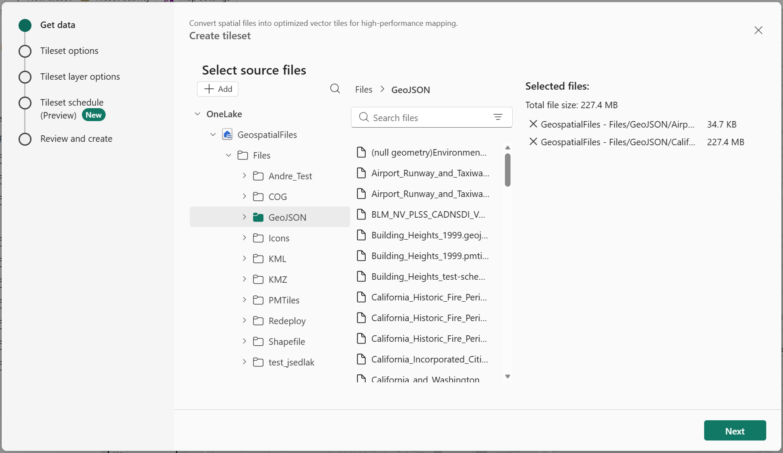Remove the Airp... selected file with X
The width and height of the screenshot is (783, 453).
(x=533, y=124)
